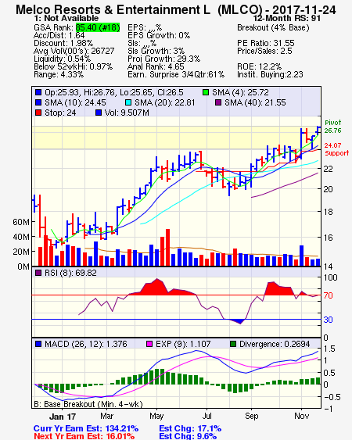Click the green SMA (4) legend square
Screen dimensions: 352x440
coord(206,92)
